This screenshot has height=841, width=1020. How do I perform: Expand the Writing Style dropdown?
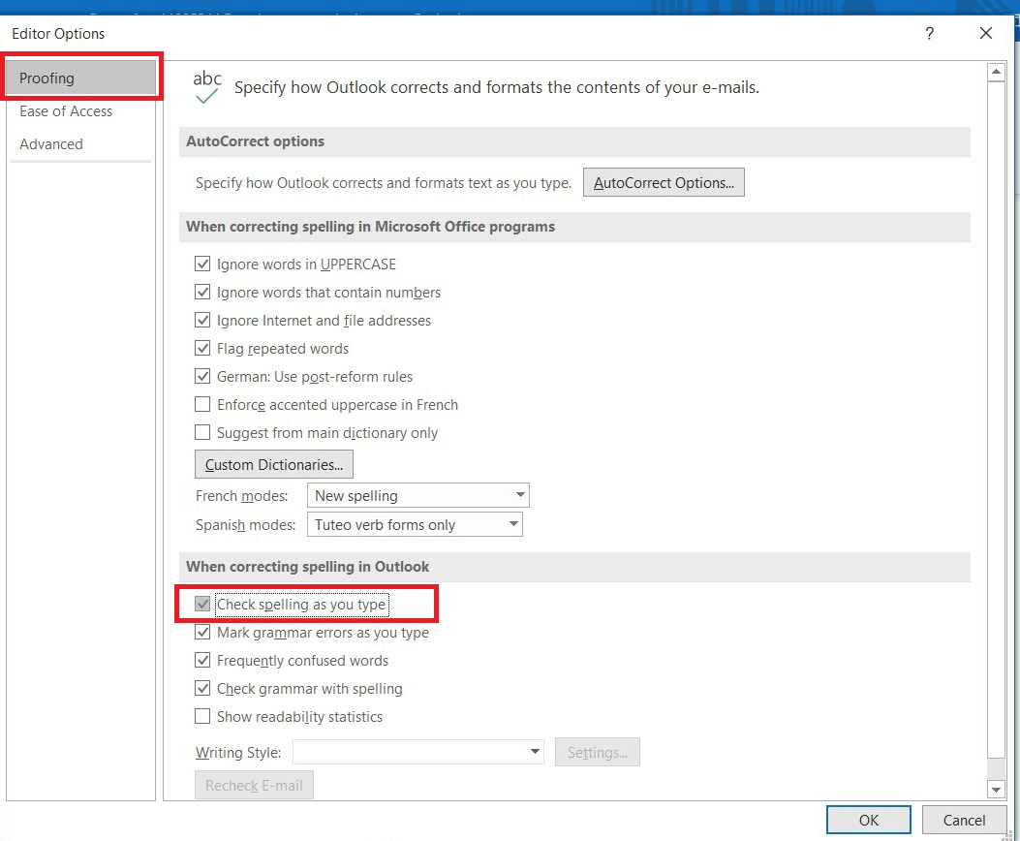(533, 752)
